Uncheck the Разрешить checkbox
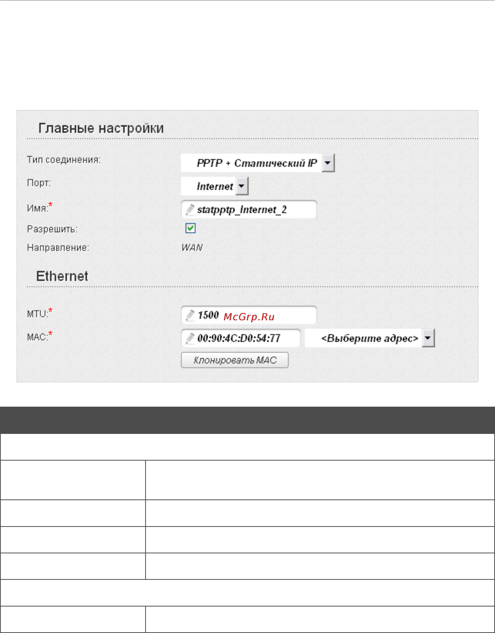 tap(190, 228)
